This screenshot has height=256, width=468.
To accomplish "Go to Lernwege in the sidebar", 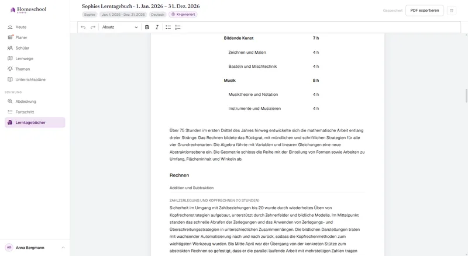I will coord(35,58).
